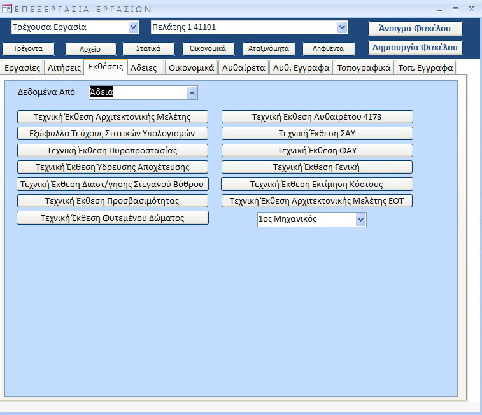Expand the Δεδομένα Από combo box arrow
482x415 pixels.
192,93
